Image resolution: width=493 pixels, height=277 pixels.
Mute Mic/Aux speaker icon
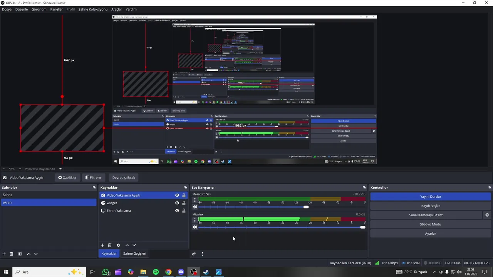click(x=195, y=227)
